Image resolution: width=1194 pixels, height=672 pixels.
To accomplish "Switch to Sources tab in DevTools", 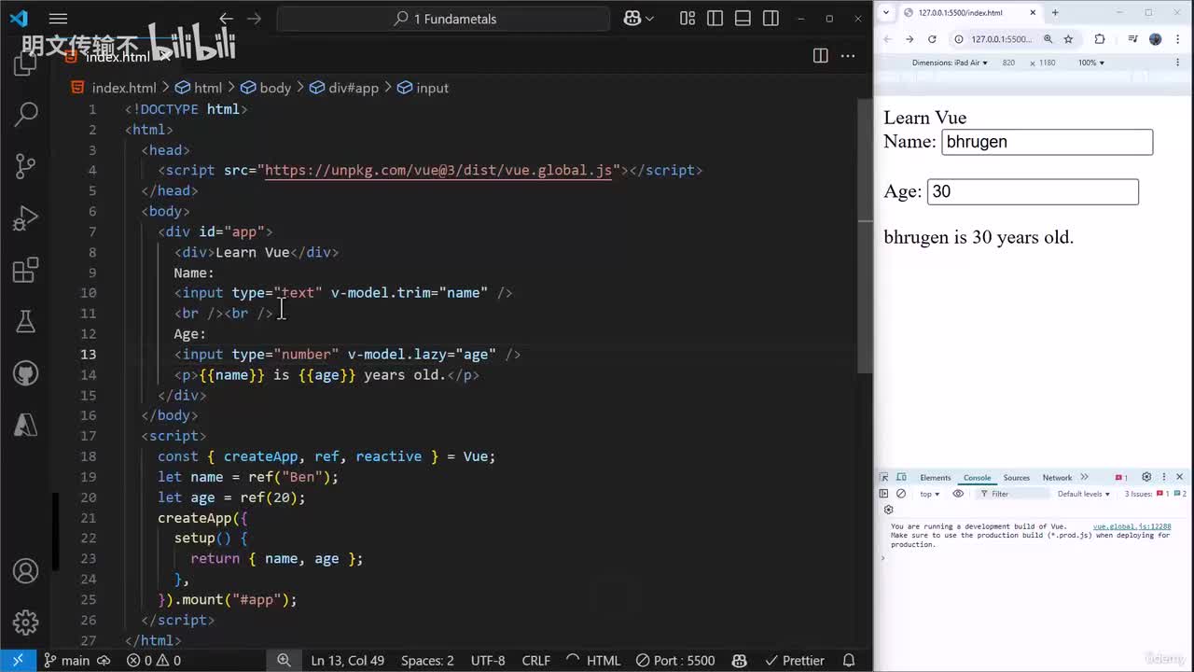I will coord(1016,477).
